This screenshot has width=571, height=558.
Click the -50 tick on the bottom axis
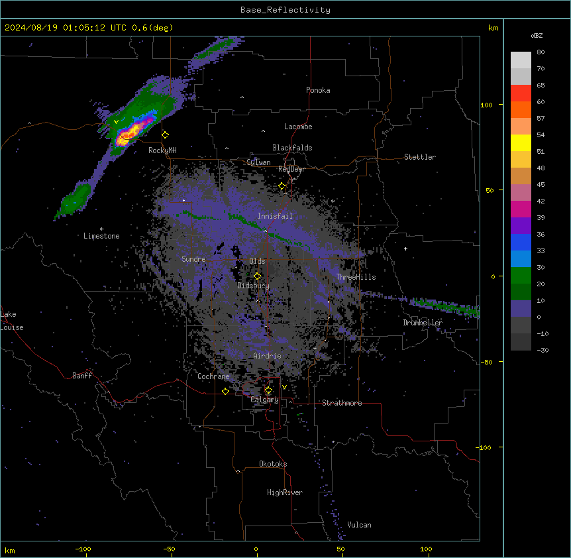click(x=170, y=549)
